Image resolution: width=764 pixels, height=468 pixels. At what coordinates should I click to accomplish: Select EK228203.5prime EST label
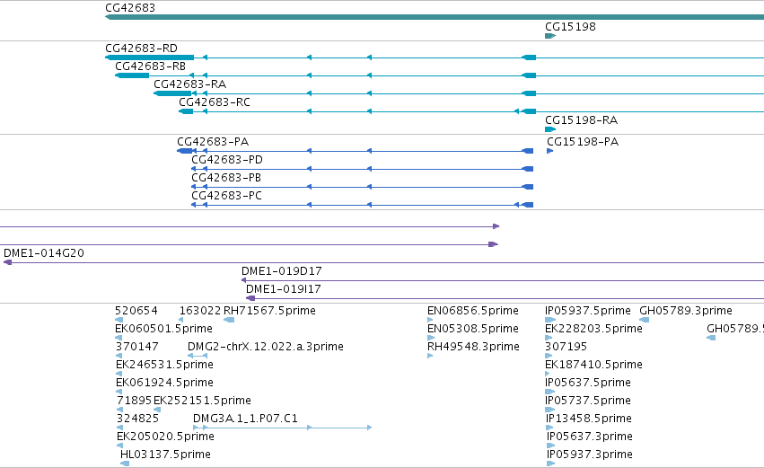pos(593,329)
